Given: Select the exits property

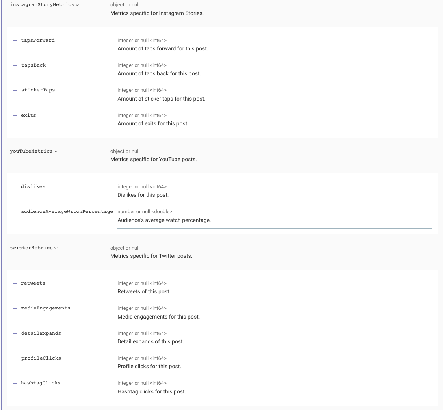Looking at the screenshot, I should point(28,115).
